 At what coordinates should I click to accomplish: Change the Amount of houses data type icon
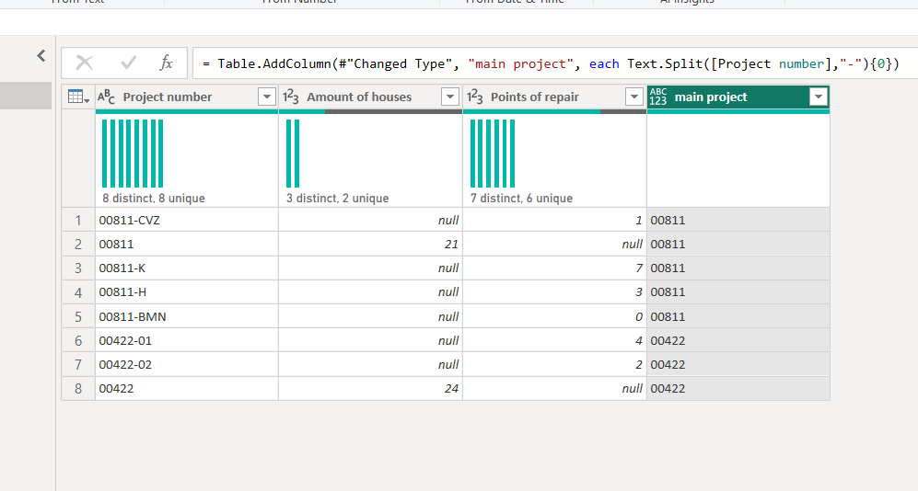tap(290, 97)
